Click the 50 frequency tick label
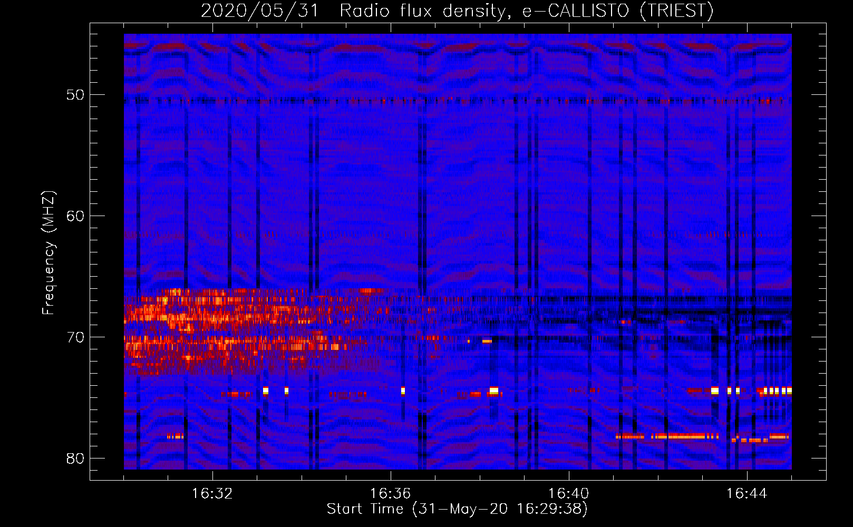 pyautogui.click(x=75, y=95)
